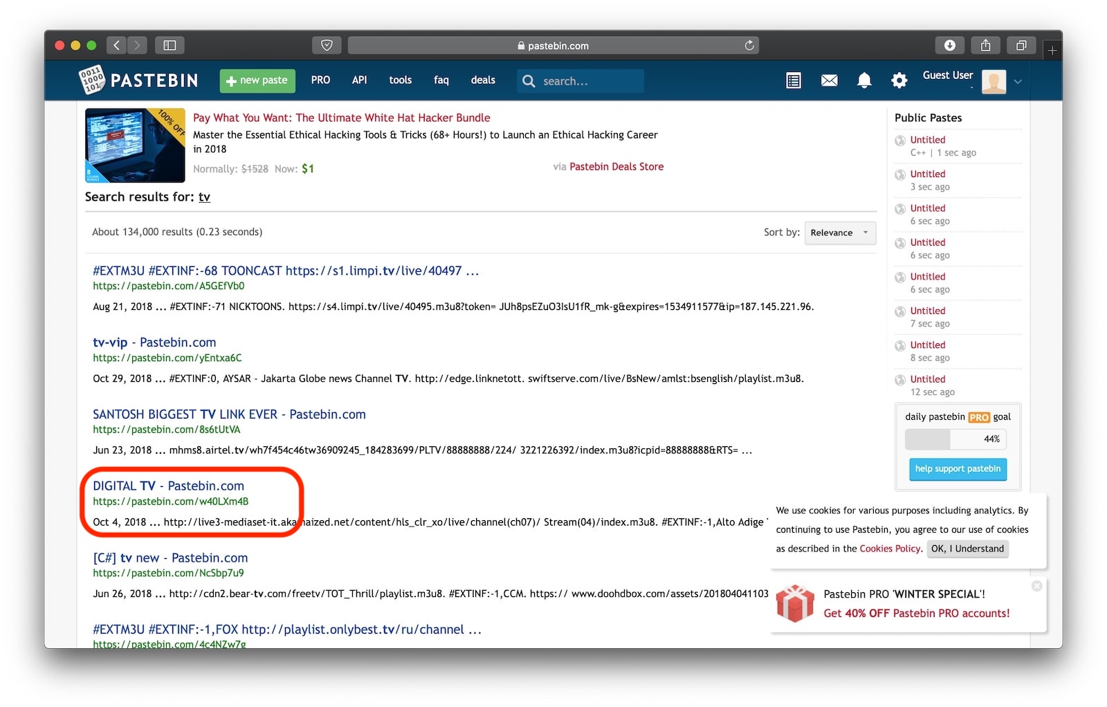Open Untitled paste from 8 sec ago

coord(928,345)
